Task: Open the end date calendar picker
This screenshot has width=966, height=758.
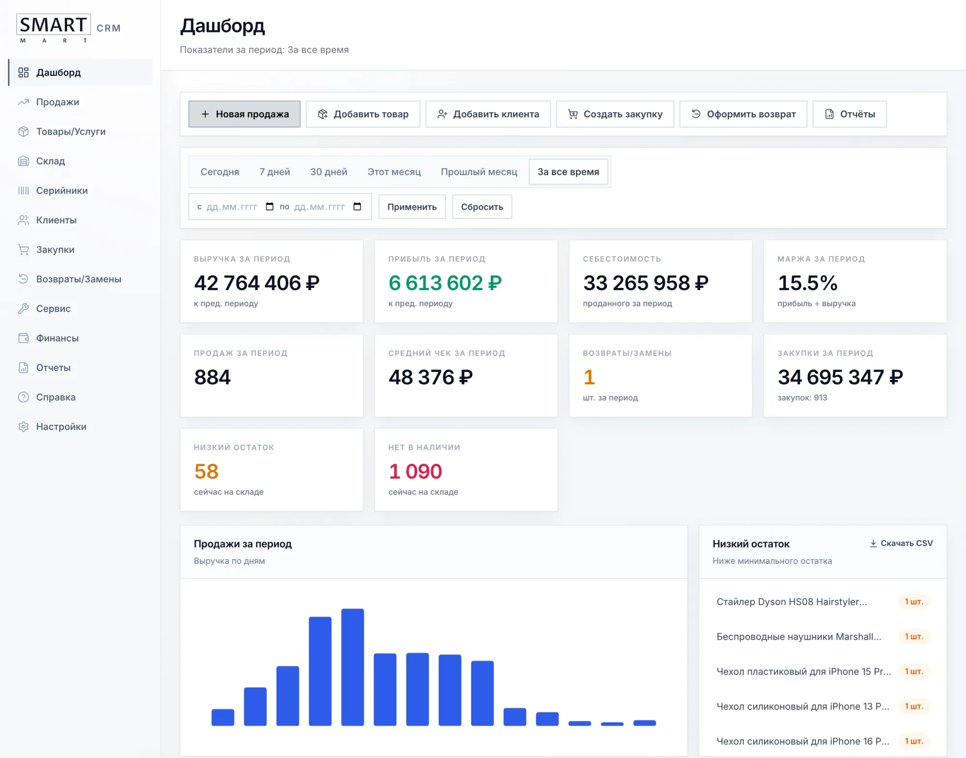Action: [357, 207]
